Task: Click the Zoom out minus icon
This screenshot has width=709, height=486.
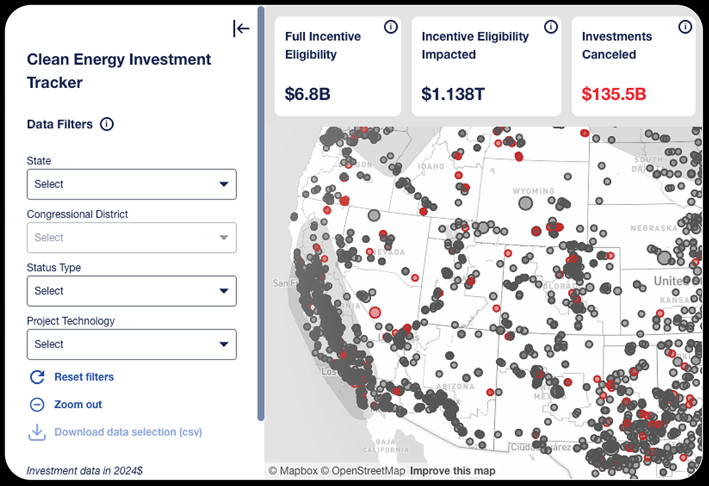Action: click(37, 405)
